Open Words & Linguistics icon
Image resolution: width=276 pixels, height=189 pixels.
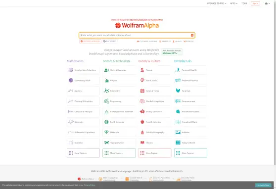[x=142, y=101]
